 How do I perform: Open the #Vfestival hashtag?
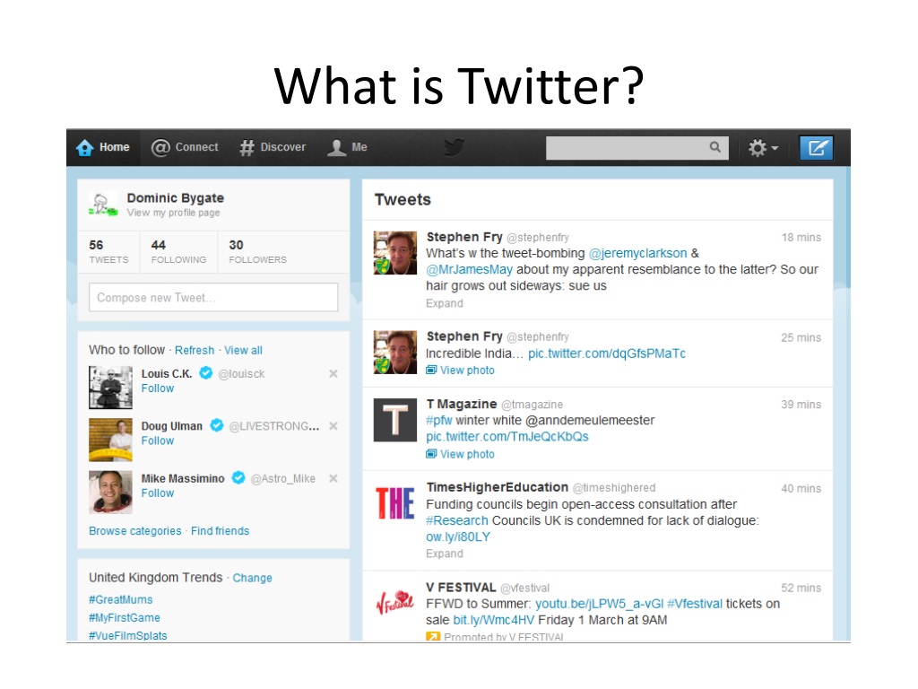pos(695,604)
